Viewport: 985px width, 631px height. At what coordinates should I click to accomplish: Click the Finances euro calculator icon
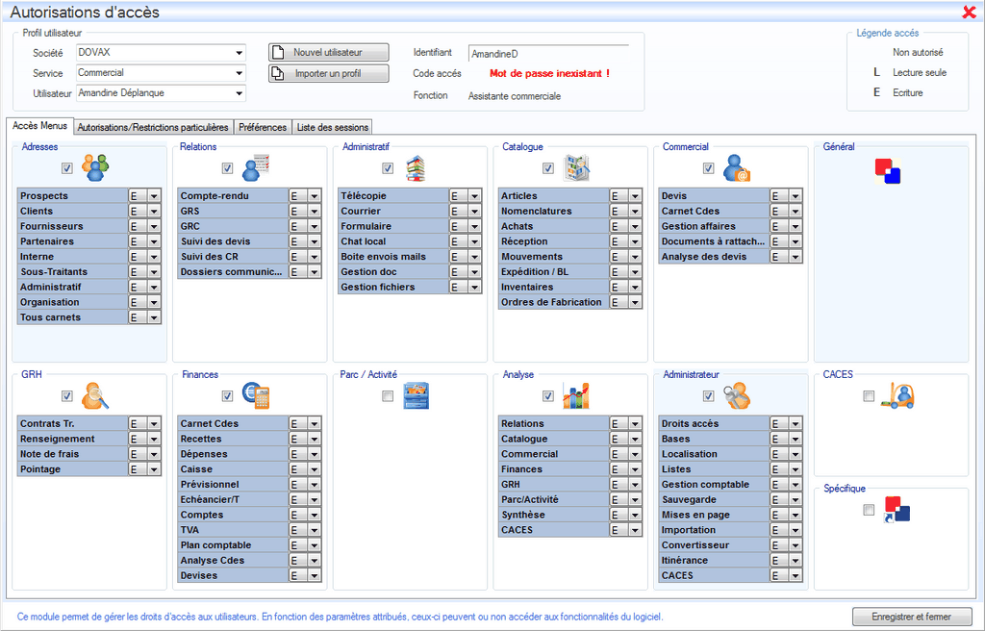click(256, 395)
